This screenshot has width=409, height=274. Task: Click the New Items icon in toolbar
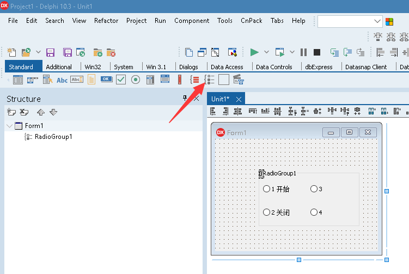(x=11, y=52)
